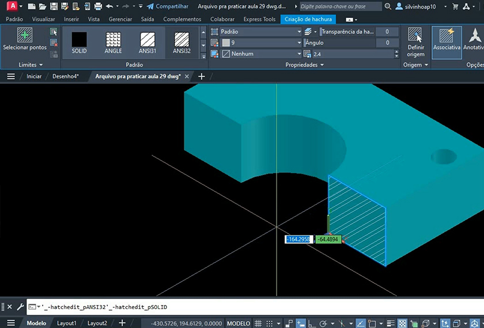This screenshot has height=328, width=484.
Task: Click the command line customize wrench icon
Action: pos(20,307)
